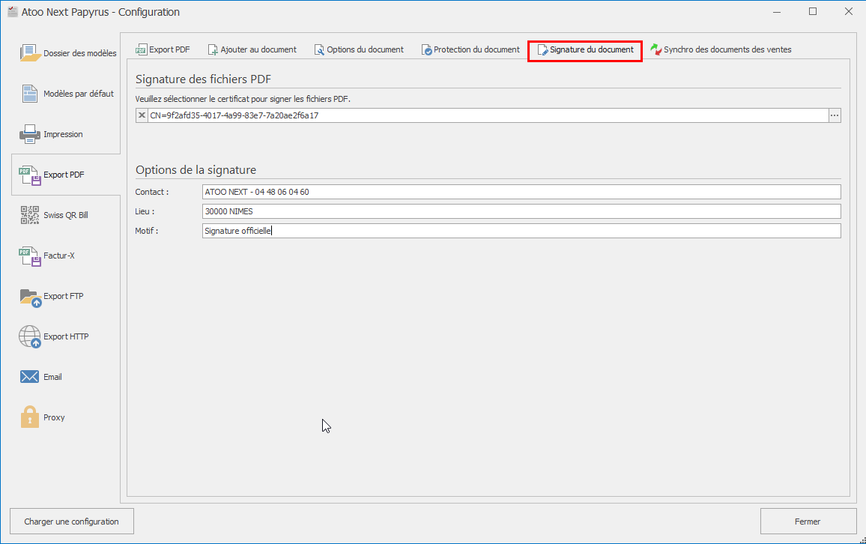Open the Proxy padlock icon
Viewport: 866px width, 544px height.
click(30, 417)
